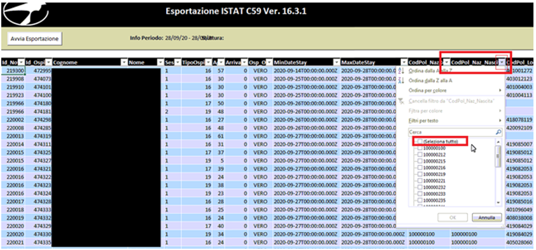The height and width of the screenshot is (250, 536).
Task: Select the CodPol_Lo cell 420092109
Action: point(519,128)
